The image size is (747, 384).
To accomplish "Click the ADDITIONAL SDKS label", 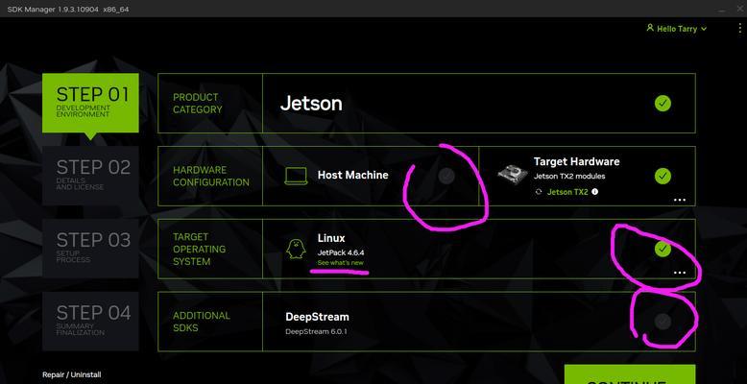I will [202, 322].
